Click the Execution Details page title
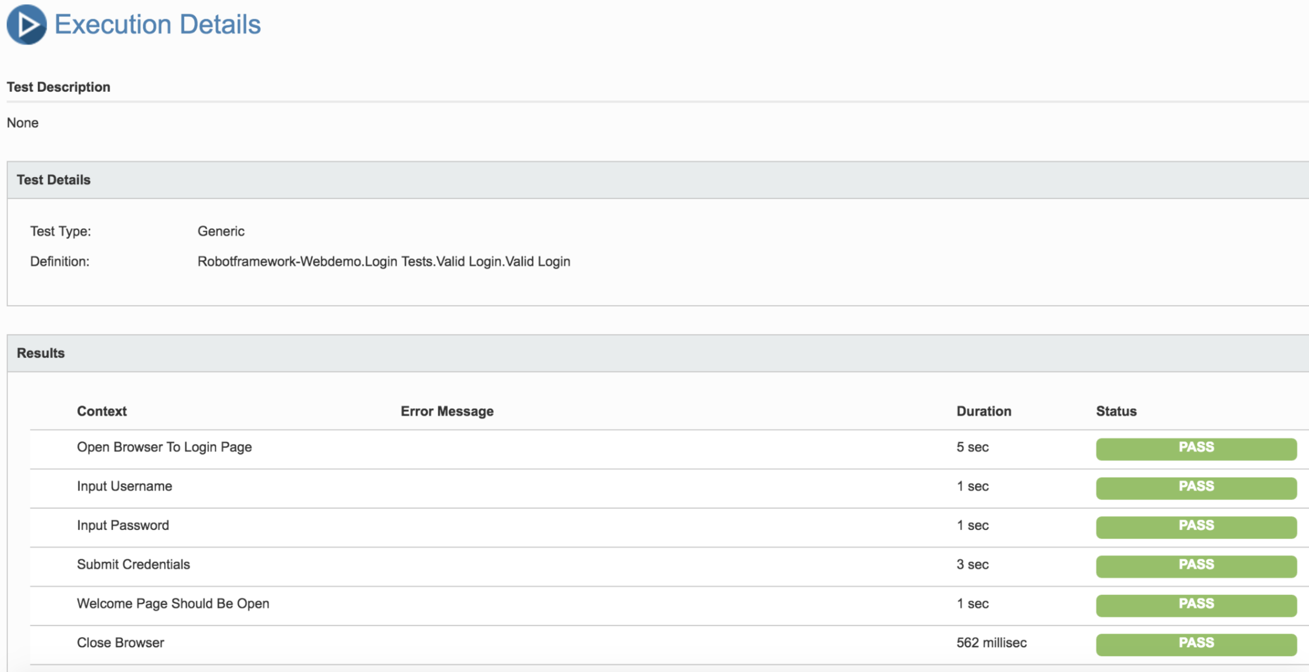 pyautogui.click(x=157, y=24)
